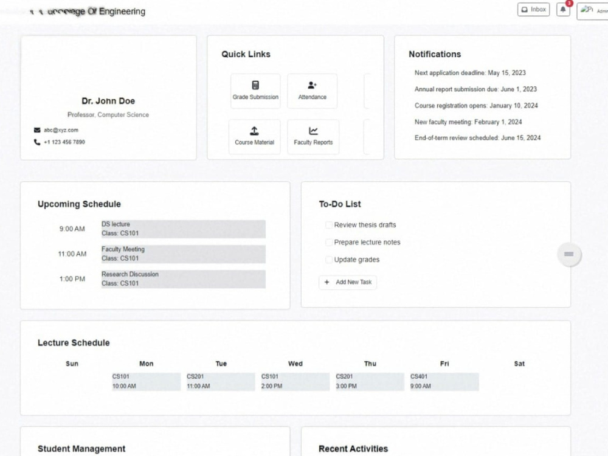Open Attendance quick link
Viewport: 608px width, 456px height.
click(312, 91)
